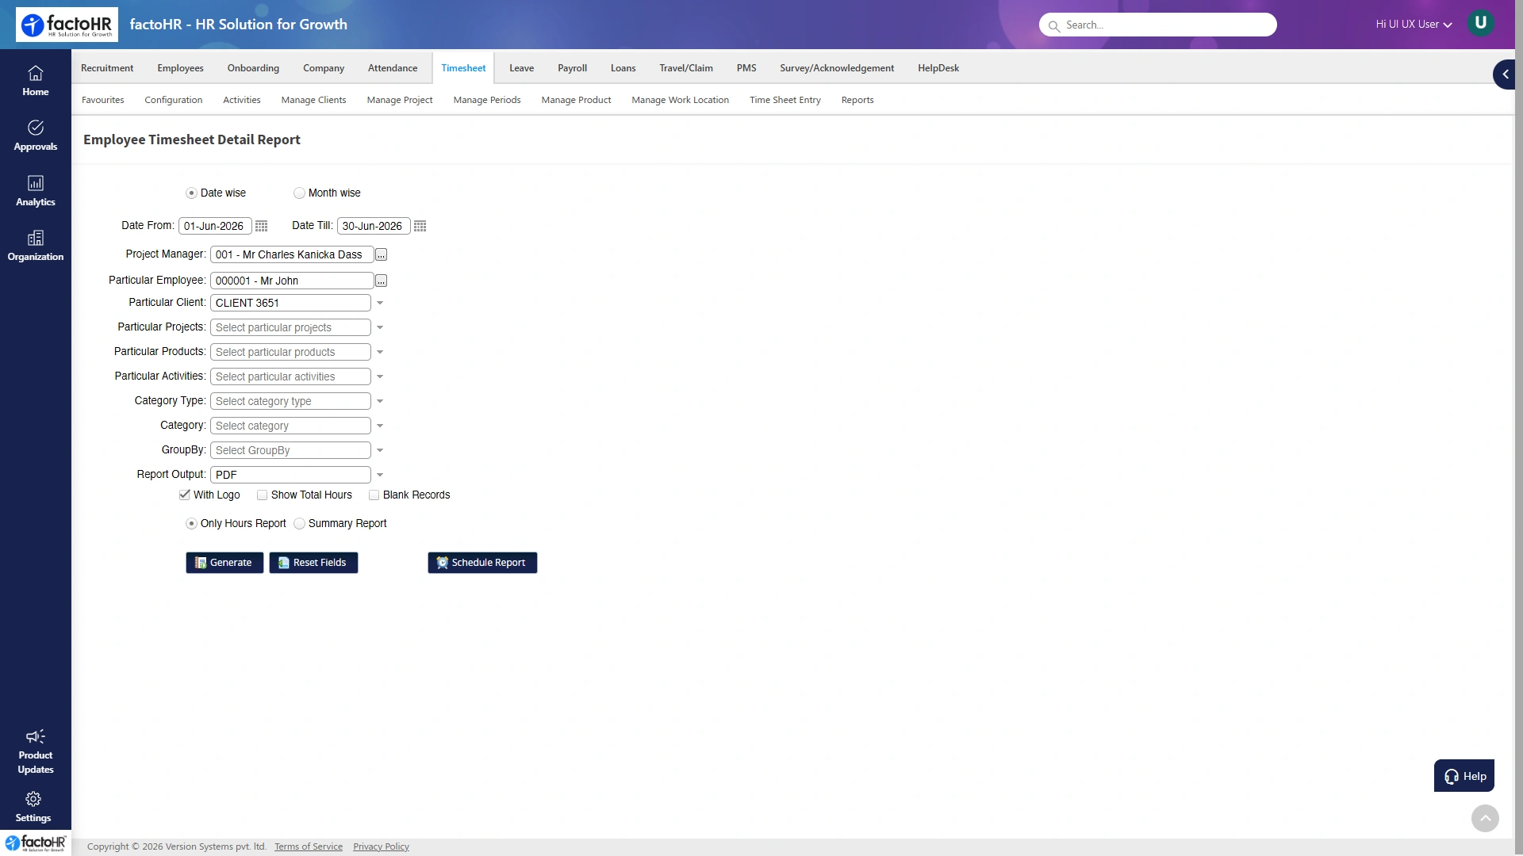Open the Date Till calendar picker
1523x856 pixels.
click(x=420, y=226)
